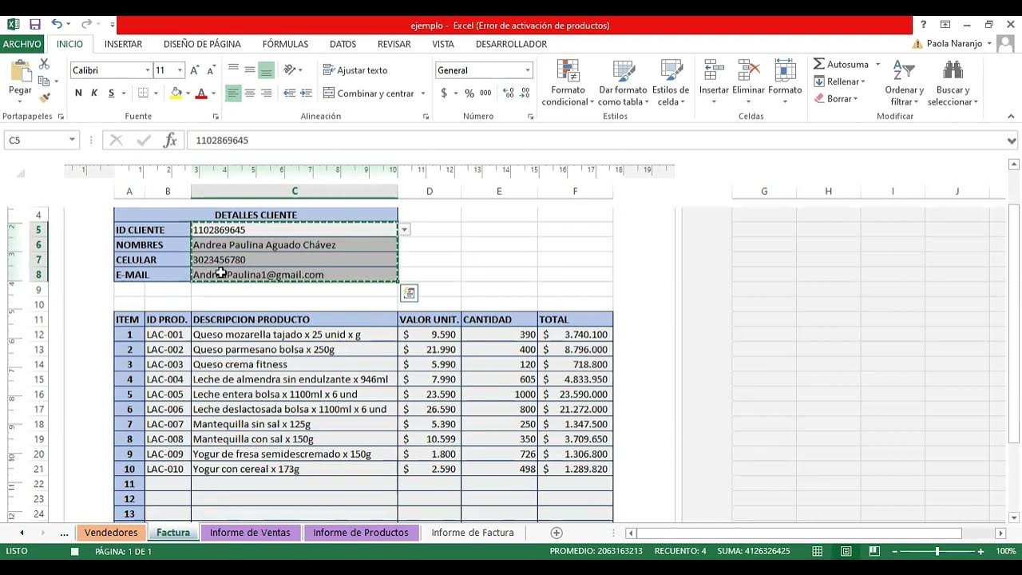Align text left in cell
1022x575 pixels.
[x=233, y=93]
